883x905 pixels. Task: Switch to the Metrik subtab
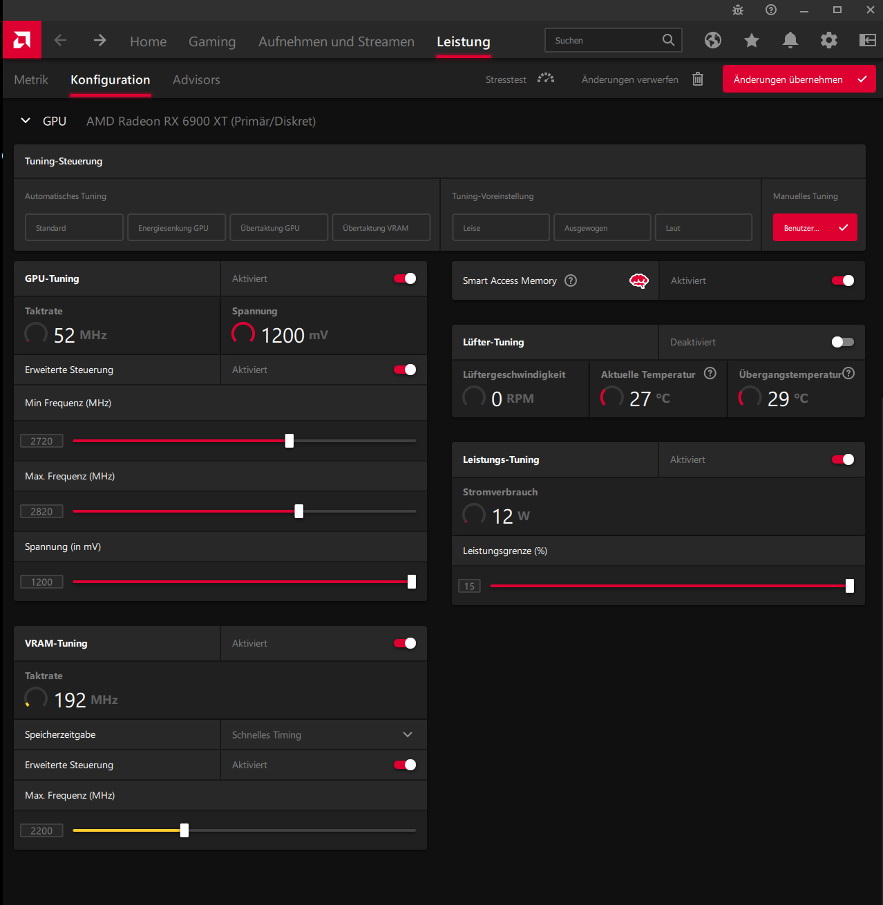(31, 79)
